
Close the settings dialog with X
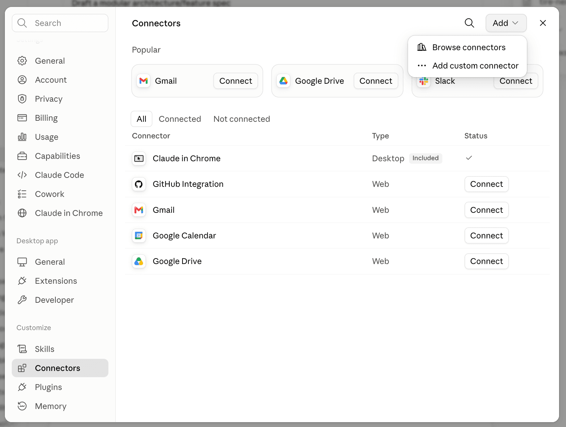[543, 23]
